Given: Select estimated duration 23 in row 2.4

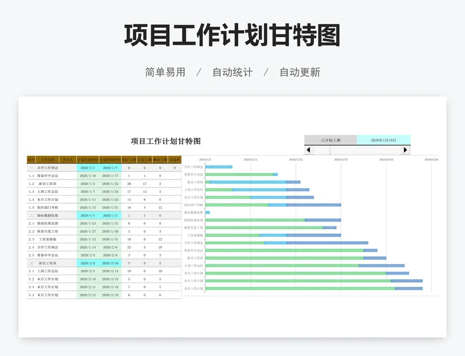Looking at the screenshot, I should coord(129,247).
